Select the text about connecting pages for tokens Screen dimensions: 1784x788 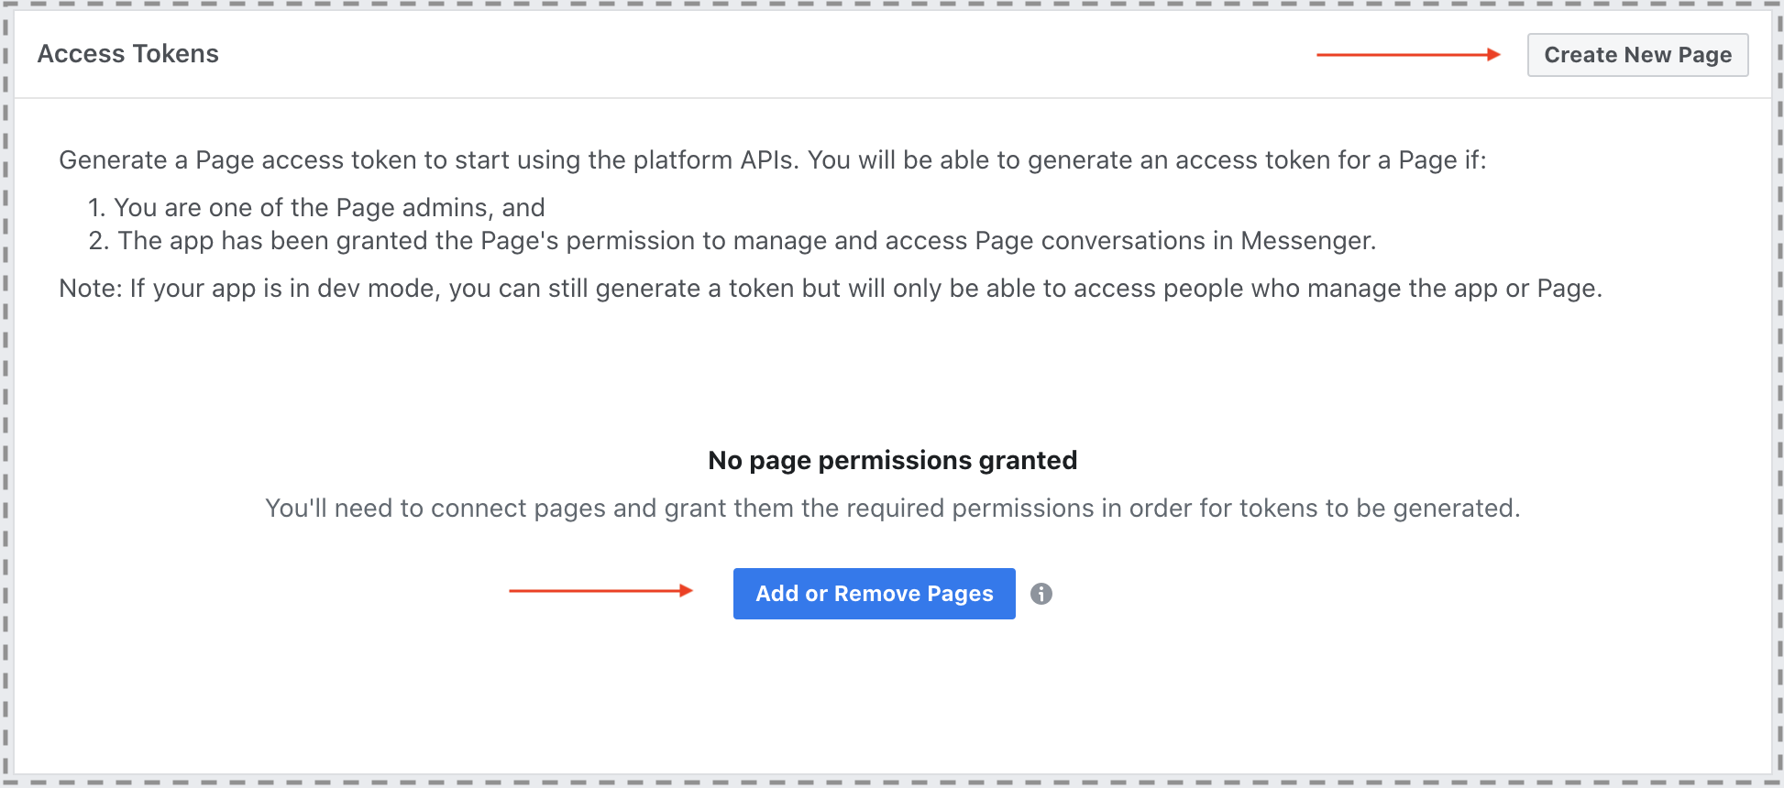click(892, 508)
